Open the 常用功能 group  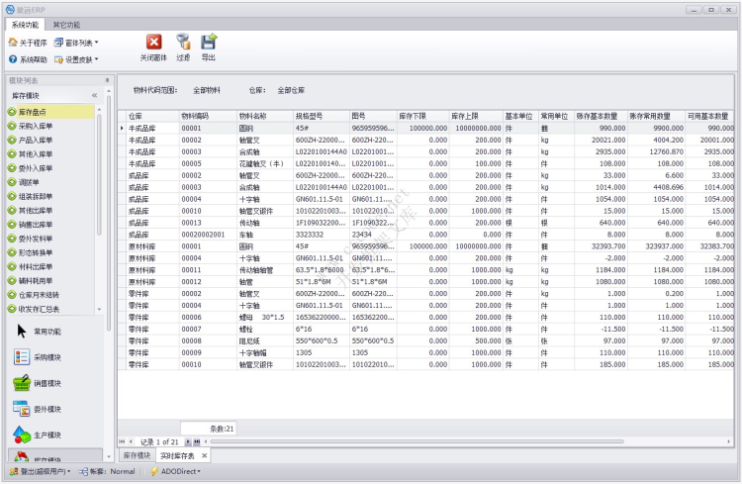46,332
